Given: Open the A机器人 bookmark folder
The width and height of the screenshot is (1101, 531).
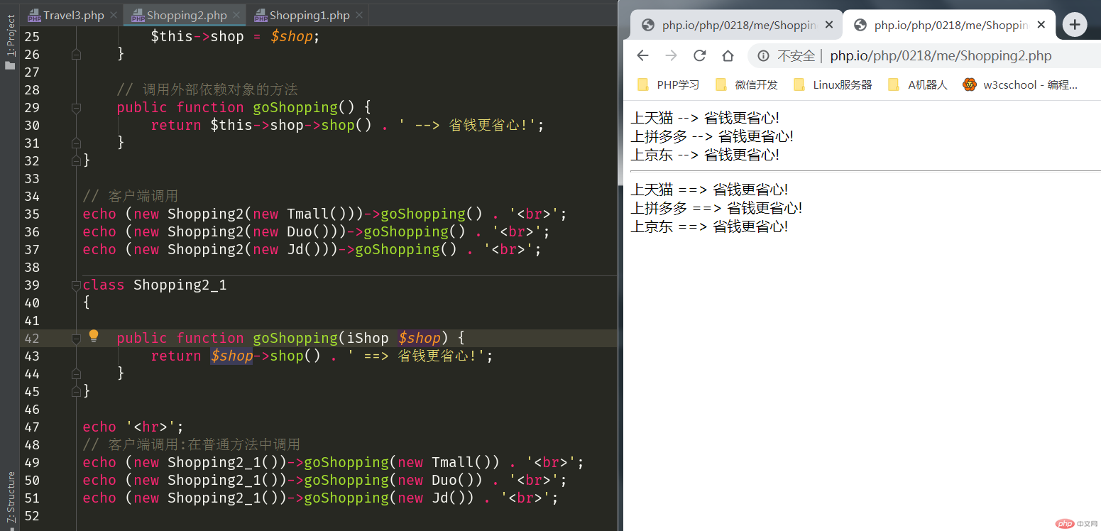Looking at the screenshot, I should click(x=918, y=84).
